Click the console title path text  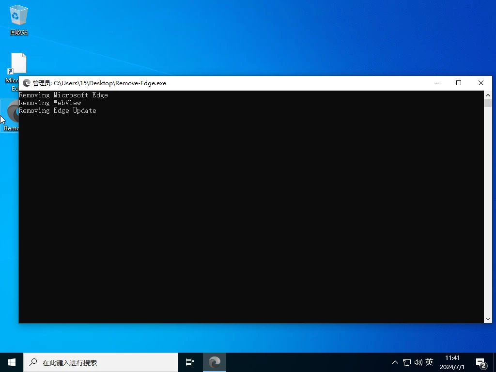(110, 83)
